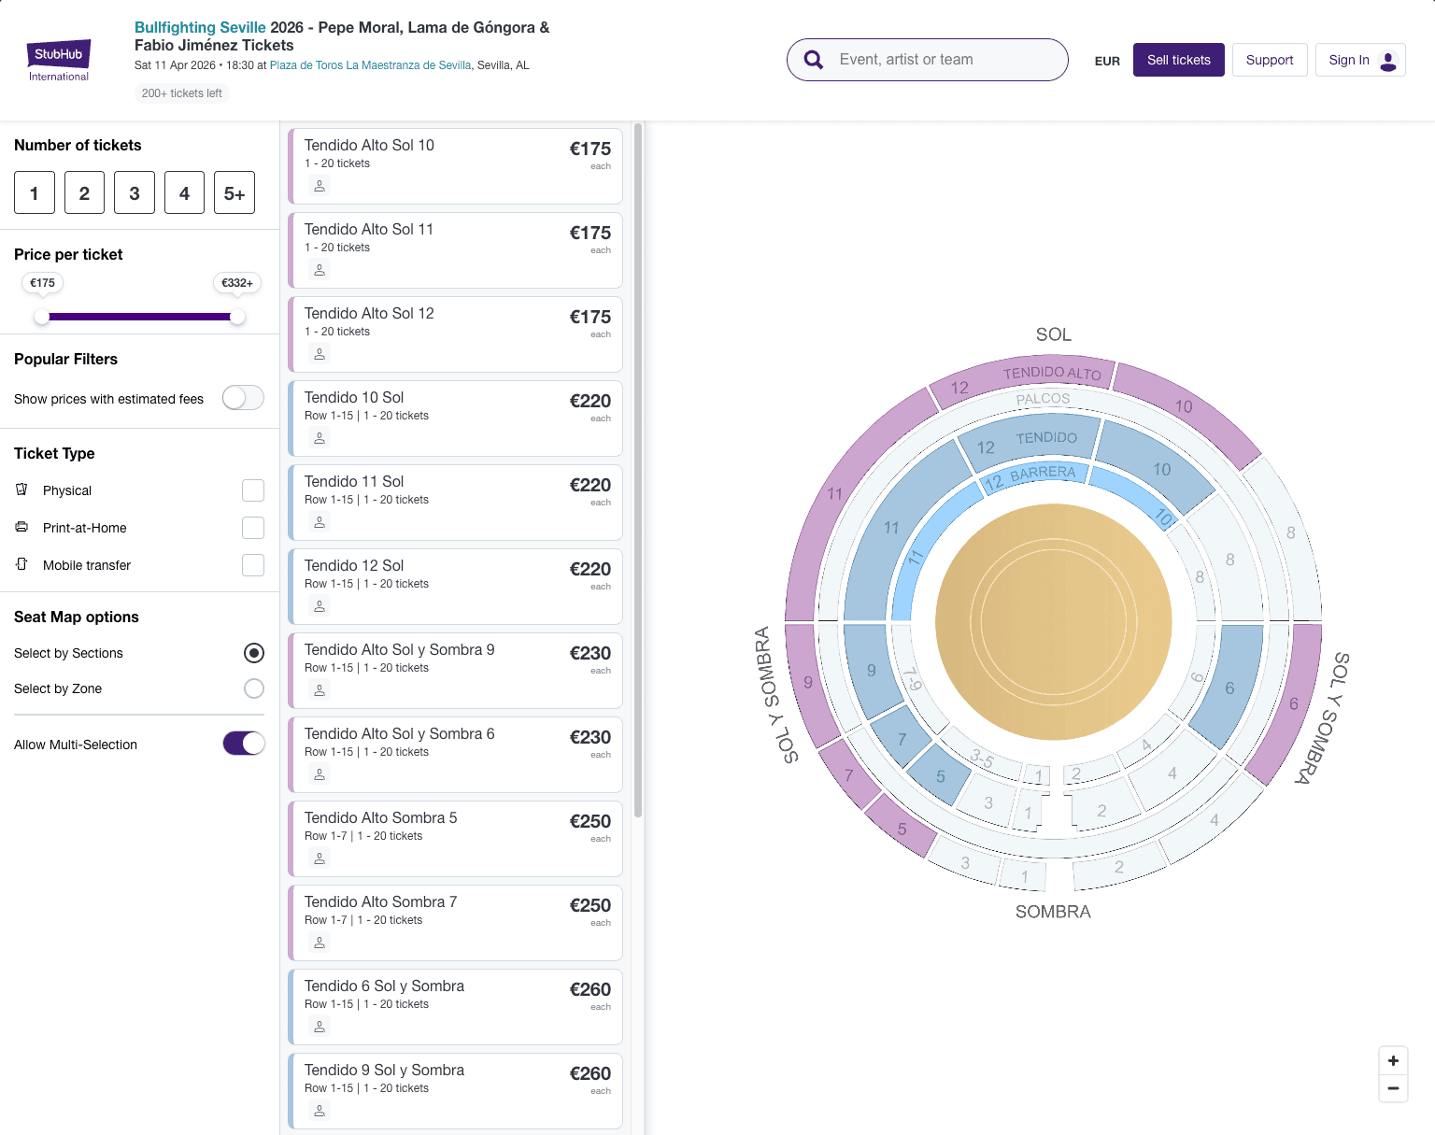Click person icon in Alto Sol y Sombra 6
Viewport: 1435px width, 1135px height.
pos(320,774)
